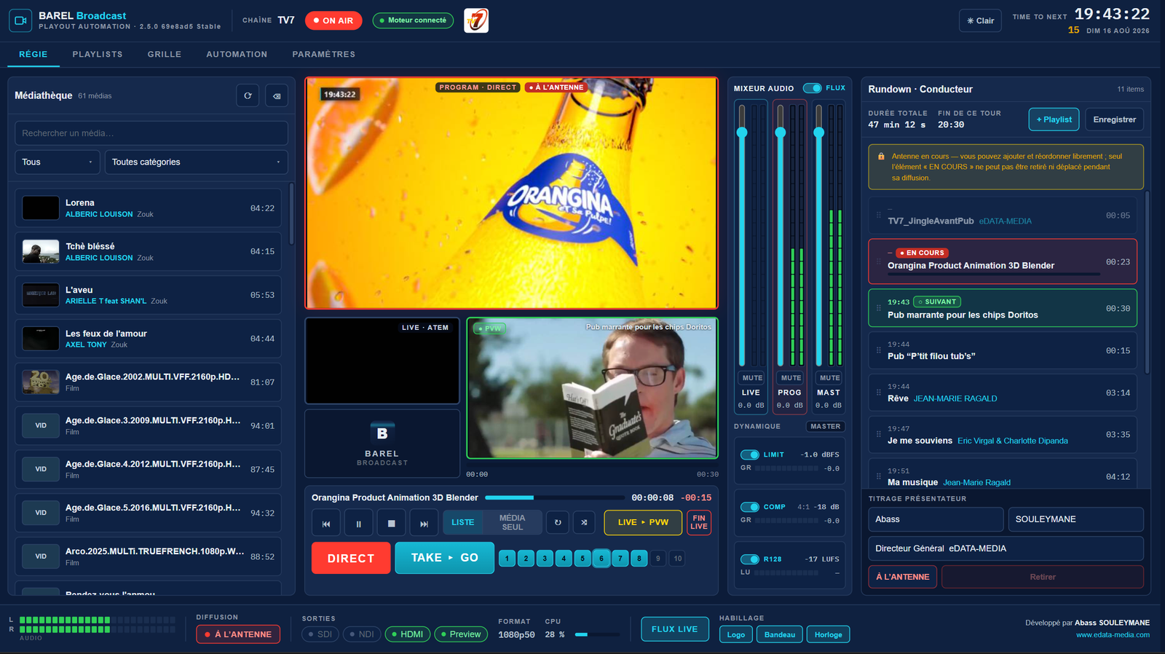Viewport: 1165px width, 654px height.
Task: Click the FLUX LIVE button
Action: pyautogui.click(x=675, y=629)
